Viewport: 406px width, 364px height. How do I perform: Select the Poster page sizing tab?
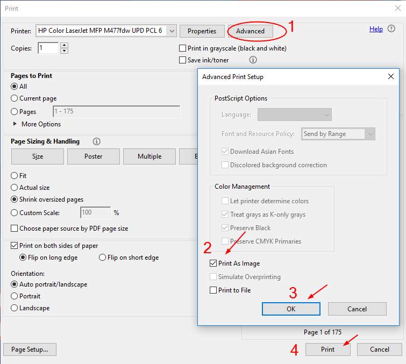[93, 156]
